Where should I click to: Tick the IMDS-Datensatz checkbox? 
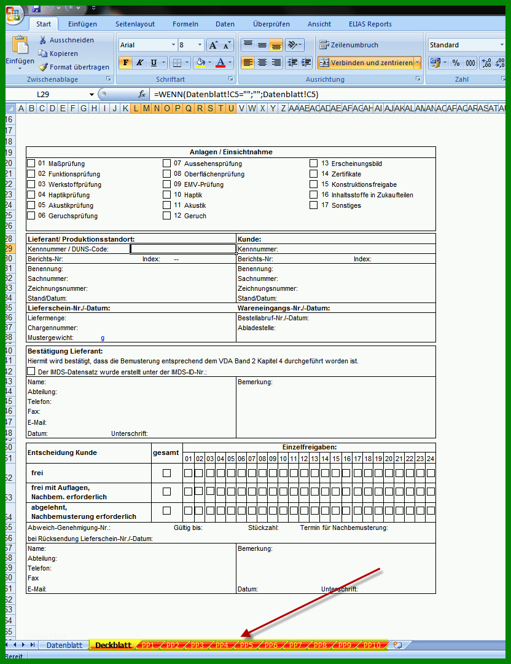click(31, 371)
